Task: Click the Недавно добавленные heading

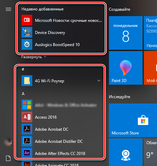Action: click(43, 9)
